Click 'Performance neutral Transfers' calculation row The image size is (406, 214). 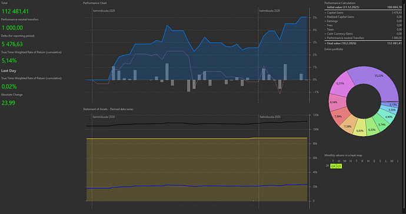(363, 38)
